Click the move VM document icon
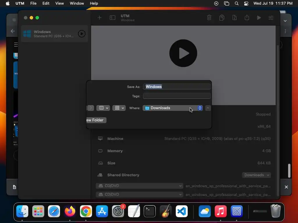The width and height of the screenshot is (298, 223). click(235, 18)
